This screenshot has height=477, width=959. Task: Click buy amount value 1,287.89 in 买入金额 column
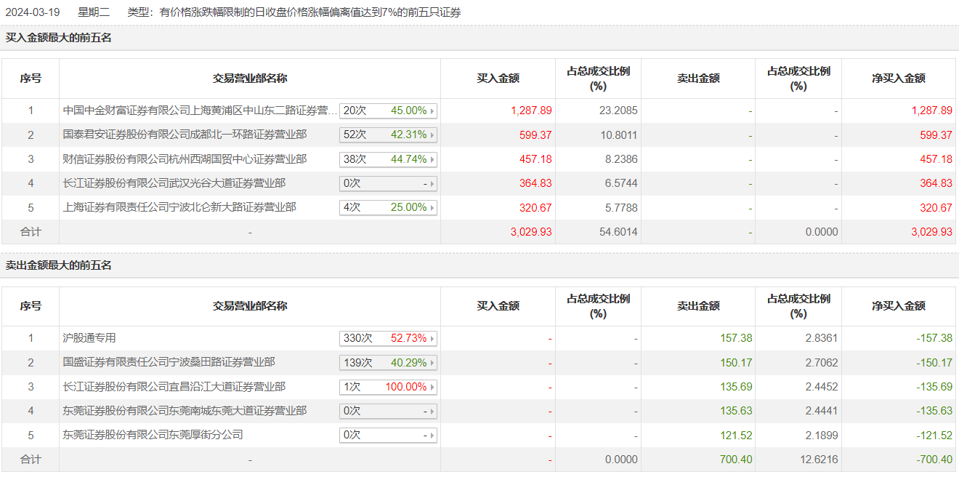531,111
